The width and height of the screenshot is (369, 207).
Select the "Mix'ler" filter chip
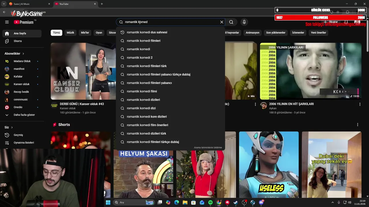(x=85, y=33)
